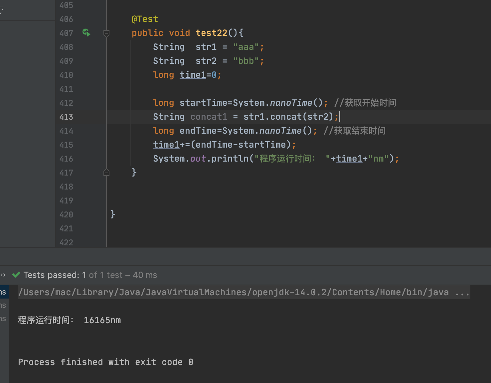The width and height of the screenshot is (491, 383).
Task: Click the "程序运行时间: " string in println
Action: tap(292, 159)
